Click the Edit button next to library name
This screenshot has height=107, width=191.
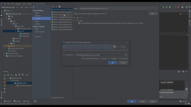tap(153, 14)
